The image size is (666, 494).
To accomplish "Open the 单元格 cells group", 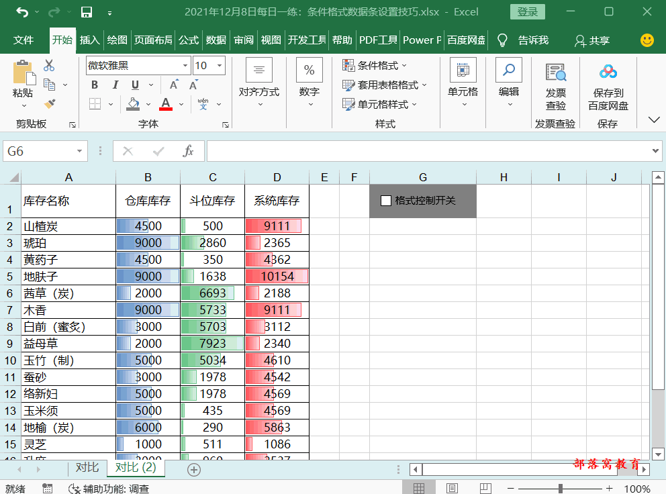I will pyautogui.click(x=463, y=82).
